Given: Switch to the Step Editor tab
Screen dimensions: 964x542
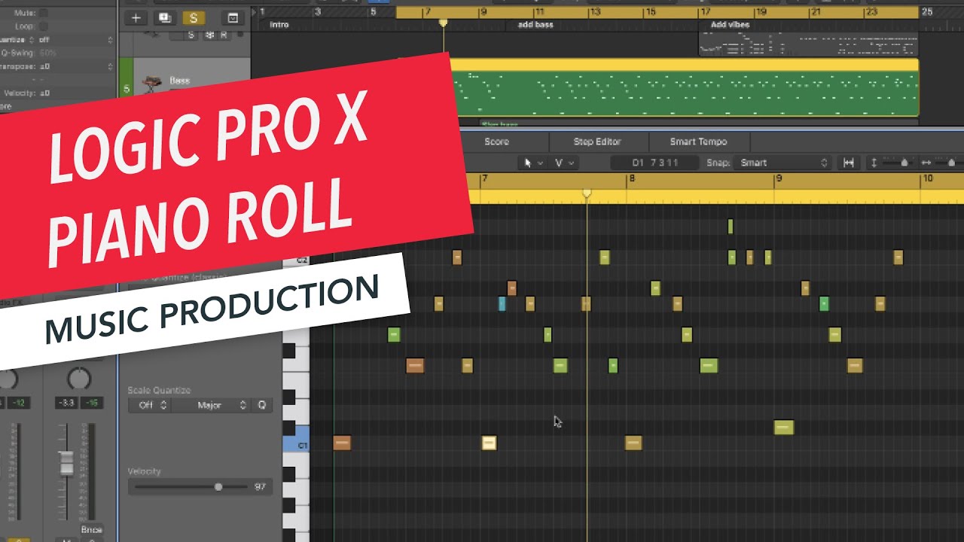Looking at the screenshot, I should click(597, 142).
